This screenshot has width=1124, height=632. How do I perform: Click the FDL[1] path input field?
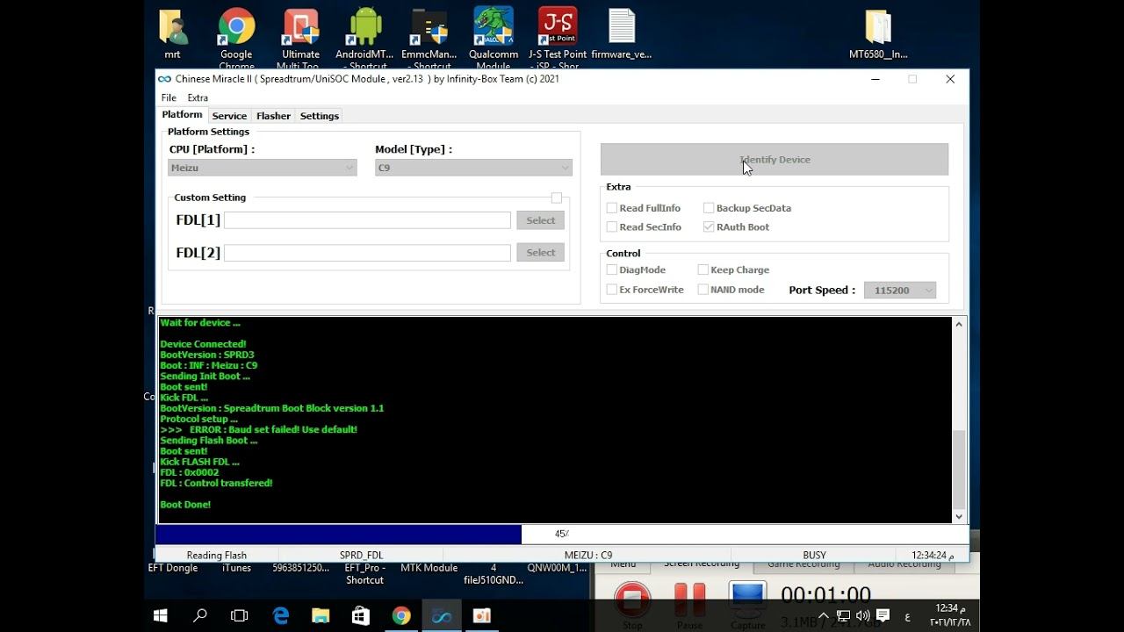367,220
